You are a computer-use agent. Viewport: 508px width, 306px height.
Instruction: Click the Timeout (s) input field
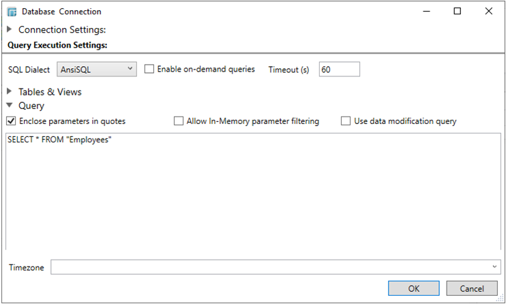[339, 70]
